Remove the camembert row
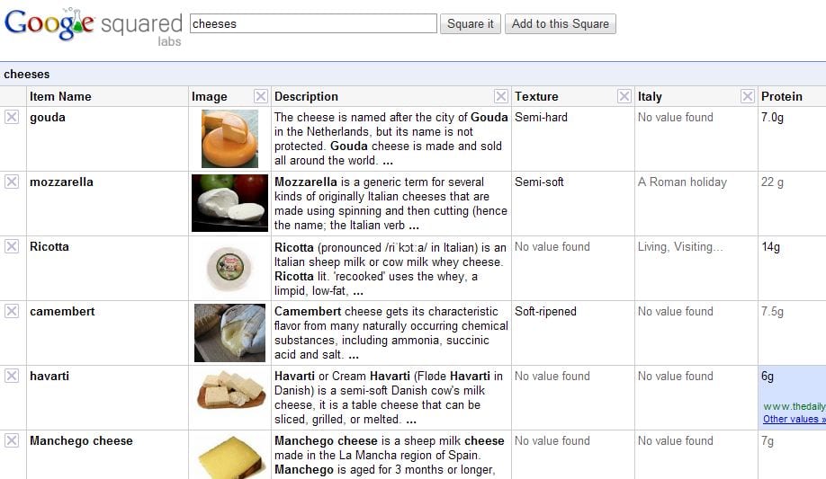Viewport: 826px width, 479px height. click(12, 311)
